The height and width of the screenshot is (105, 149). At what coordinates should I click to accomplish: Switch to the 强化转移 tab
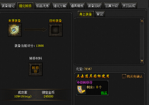pyautogui.click(x=25, y=6)
